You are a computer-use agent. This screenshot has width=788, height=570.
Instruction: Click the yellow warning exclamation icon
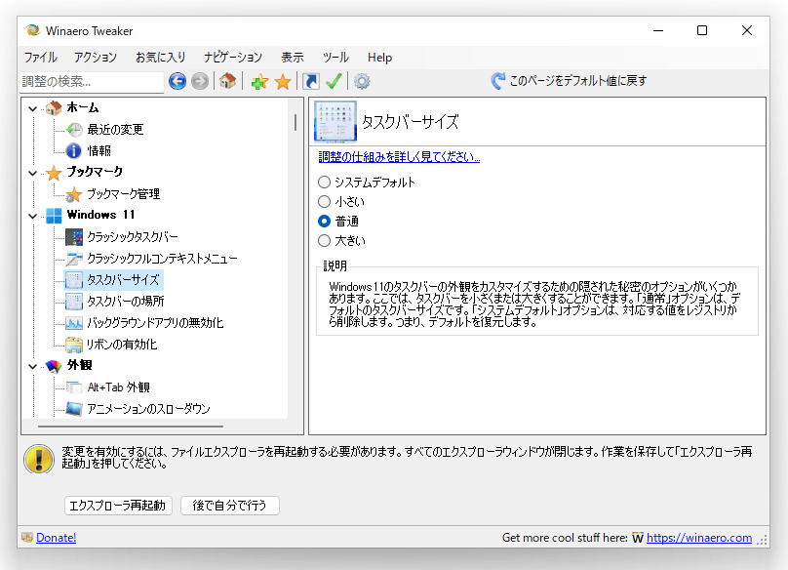point(39,459)
